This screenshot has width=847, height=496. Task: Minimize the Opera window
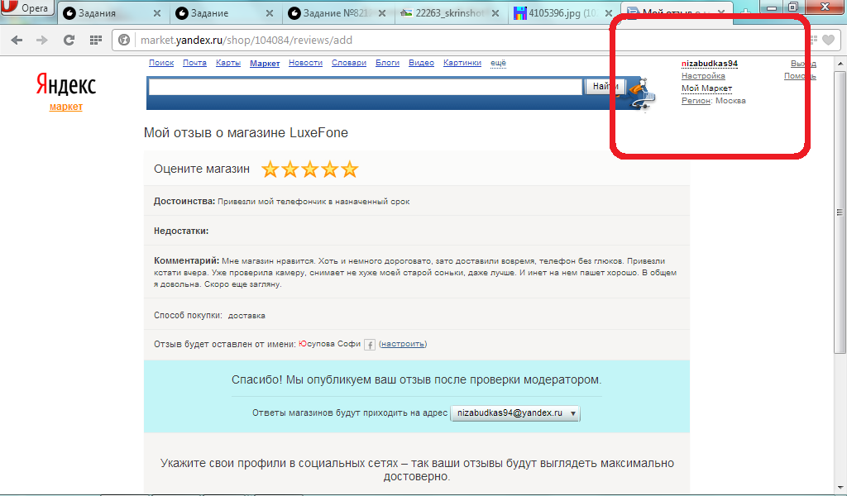tap(772, 7)
